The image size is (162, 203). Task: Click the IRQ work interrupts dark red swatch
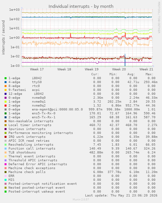pos(6,137)
